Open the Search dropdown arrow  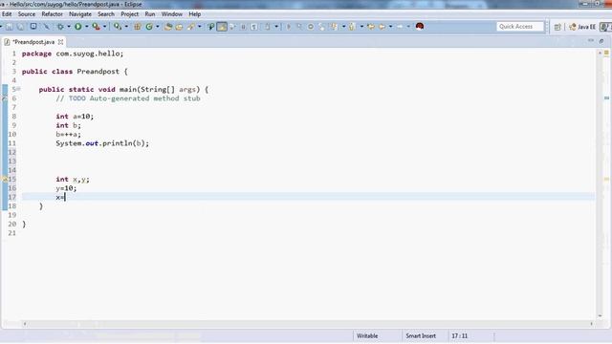[x=200, y=27]
